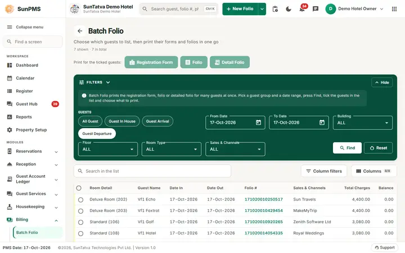405x253 pixels.
Task: Reset the filters
Action: [378, 148]
